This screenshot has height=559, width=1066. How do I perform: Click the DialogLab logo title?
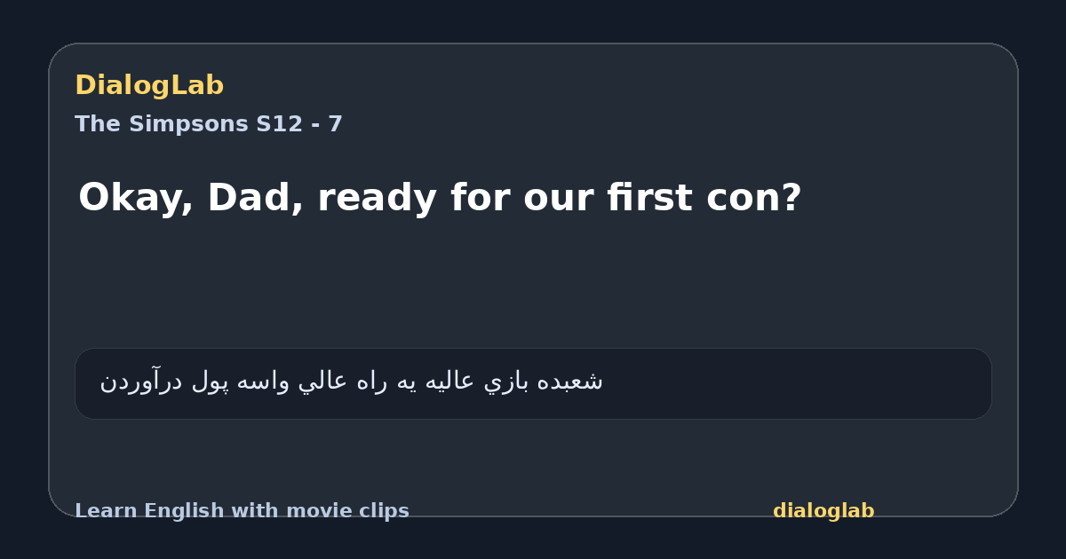click(149, 85)
